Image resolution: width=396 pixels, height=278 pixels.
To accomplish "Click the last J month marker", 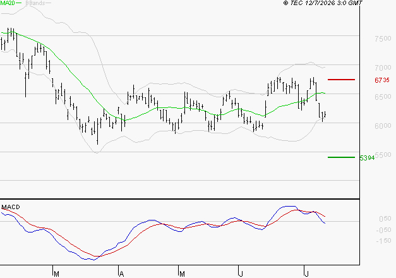I will point(306,274).
